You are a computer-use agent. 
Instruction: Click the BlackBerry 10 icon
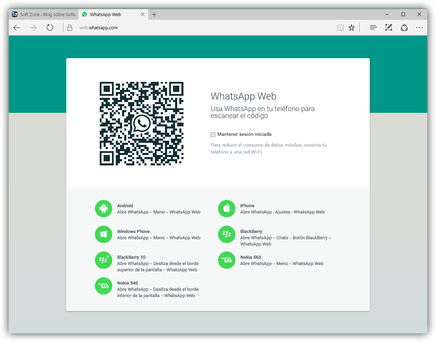[104, 260]
